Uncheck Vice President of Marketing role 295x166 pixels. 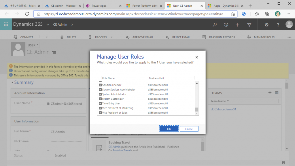(100, 108)
